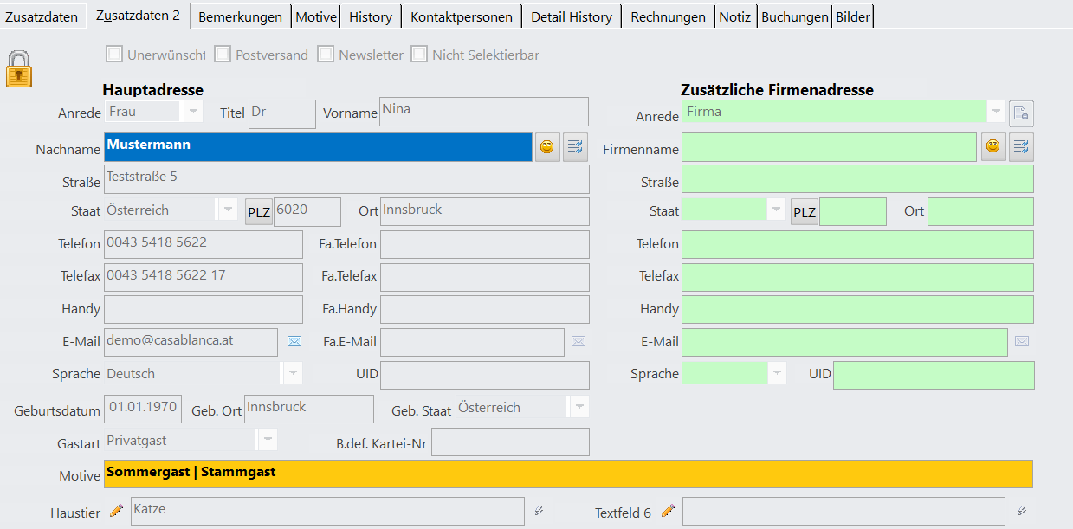Click smiley icon next to Nachname field
The image size is (1073, 529).
(x=546, y=147)
